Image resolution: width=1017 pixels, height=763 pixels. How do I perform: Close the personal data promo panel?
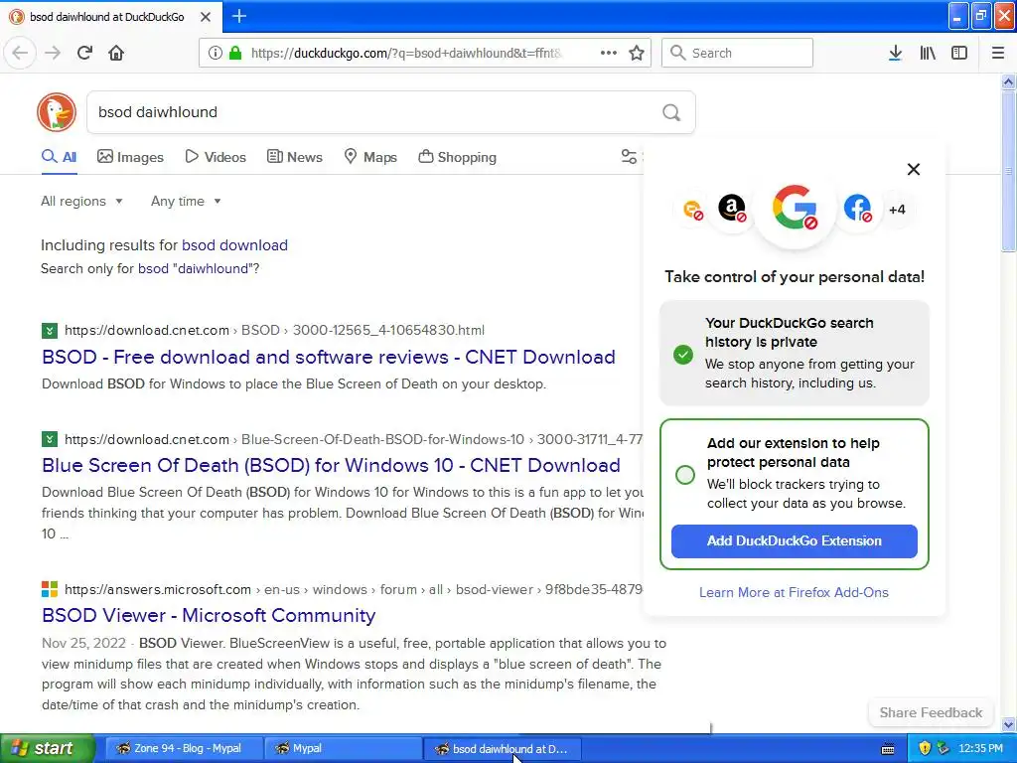pos(914,169)
